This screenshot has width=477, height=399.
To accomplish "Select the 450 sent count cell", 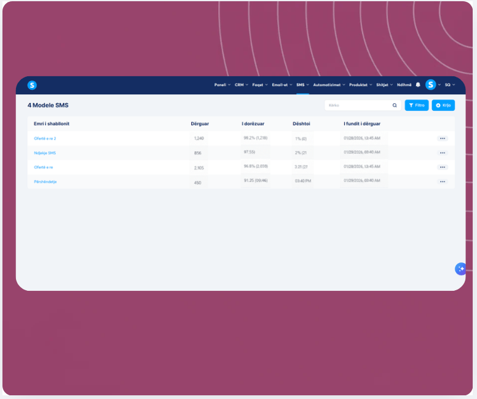I will 198,183.
